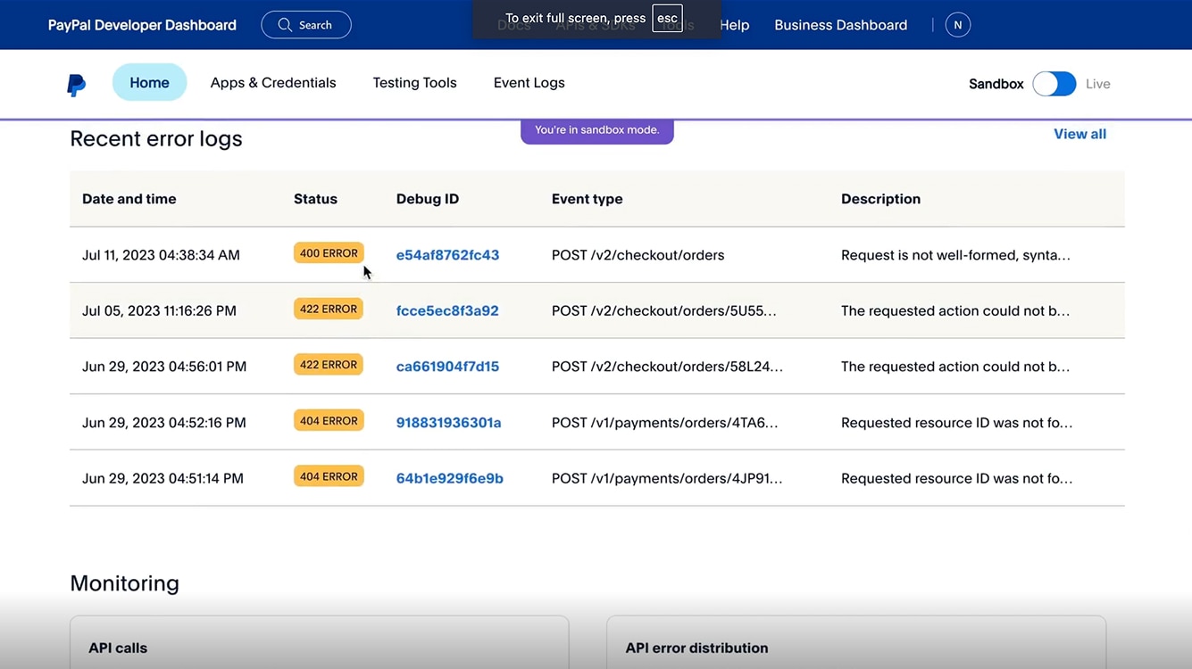Click 422 ERROR badge for 04:56:01 PM row
This screenshot has height=669, width=1192.
click(x=329, y=365)
